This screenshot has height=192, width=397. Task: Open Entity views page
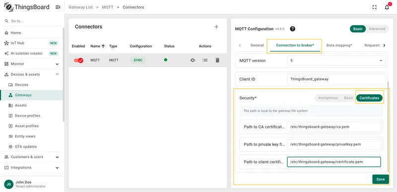click(x=31, y=136)
